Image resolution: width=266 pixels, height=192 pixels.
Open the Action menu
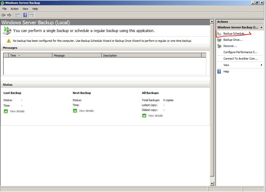(14, 9)
